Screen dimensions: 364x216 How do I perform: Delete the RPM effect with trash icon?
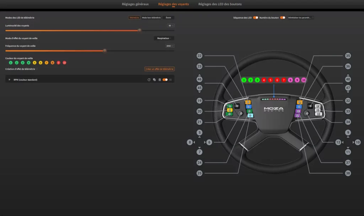[160, 80]
